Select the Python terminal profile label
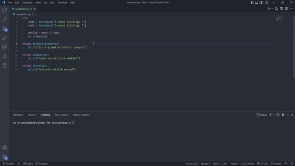The height and width of the screenshot is (166, 295). [262, 115]
